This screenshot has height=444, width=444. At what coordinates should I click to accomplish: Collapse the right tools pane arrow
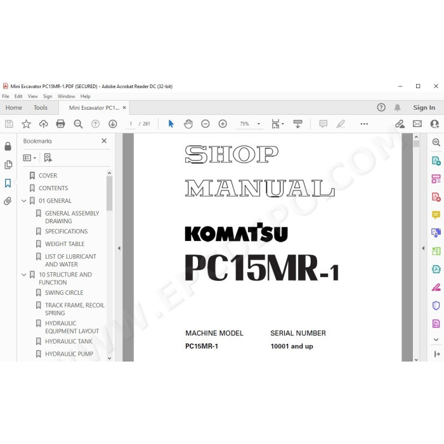423,248
